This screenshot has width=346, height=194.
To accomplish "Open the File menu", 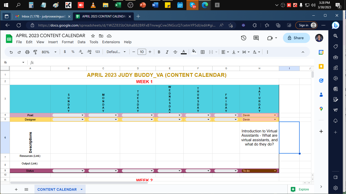I will point(19,42).
